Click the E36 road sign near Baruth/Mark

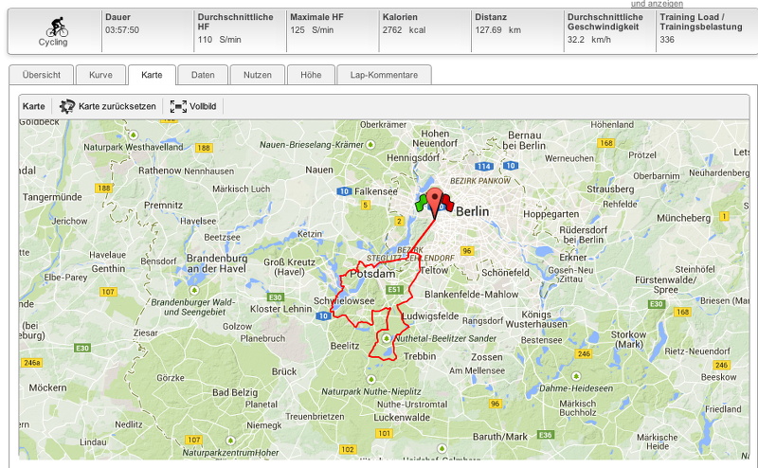[x=546, y=435]
